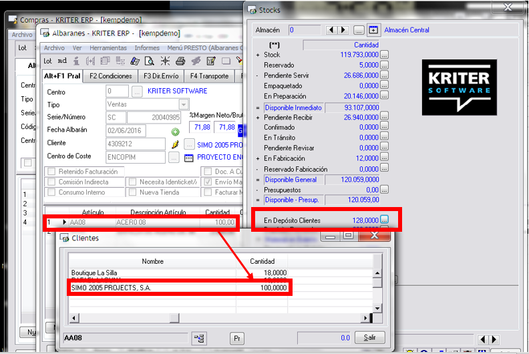Viewport: 529px width, 354px height.
Task: Toggle Doc. A Cu checkbox
Action: point(208,172)
